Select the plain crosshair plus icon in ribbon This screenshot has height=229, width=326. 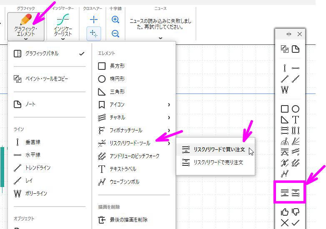click(x=94, y=20)
